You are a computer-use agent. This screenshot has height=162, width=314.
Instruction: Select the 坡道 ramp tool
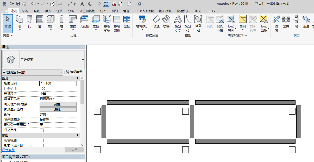click(156, 22)
